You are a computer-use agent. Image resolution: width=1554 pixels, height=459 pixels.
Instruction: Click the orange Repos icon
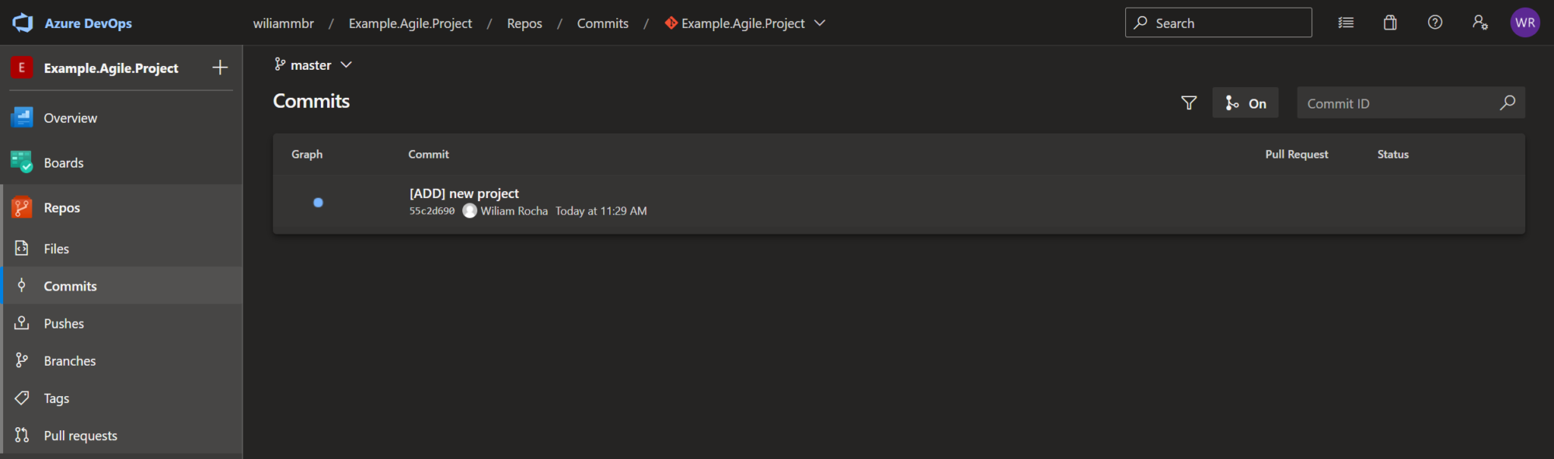click(x=21, y=207)
